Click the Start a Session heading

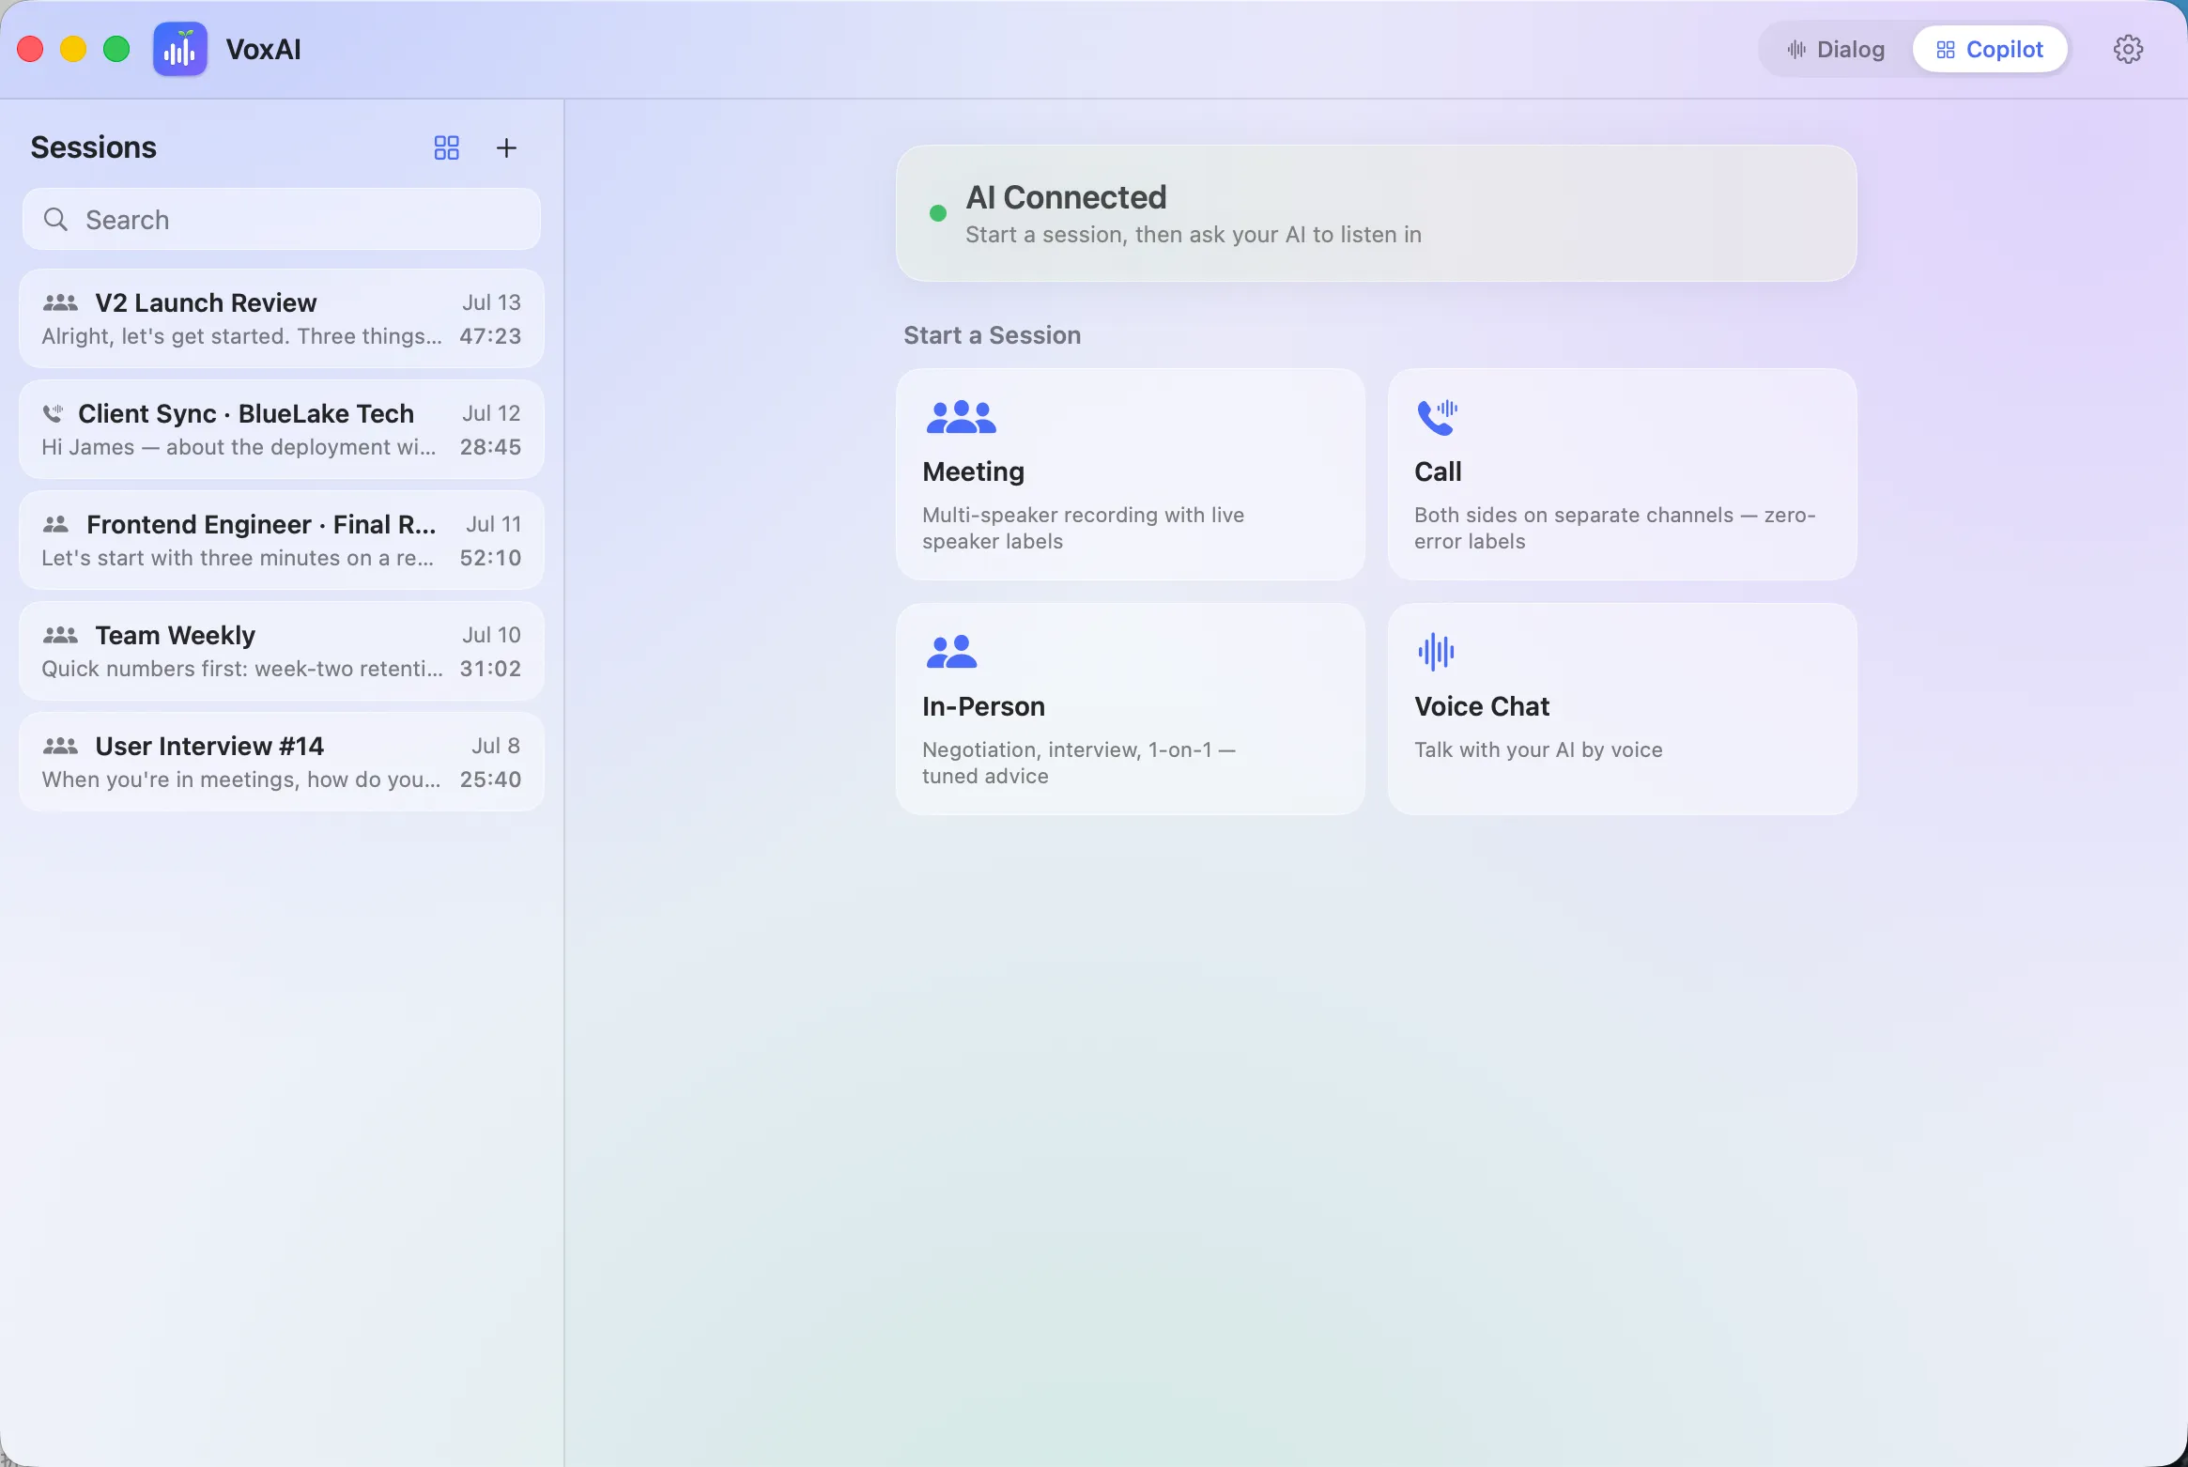(x=992, y=335)
